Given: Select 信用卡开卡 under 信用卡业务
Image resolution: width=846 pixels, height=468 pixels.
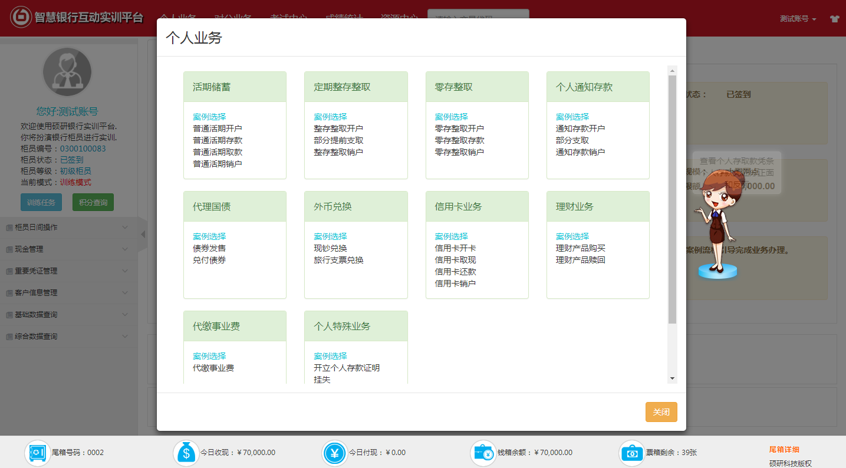Looking at the screenshot, I should 455,248.
